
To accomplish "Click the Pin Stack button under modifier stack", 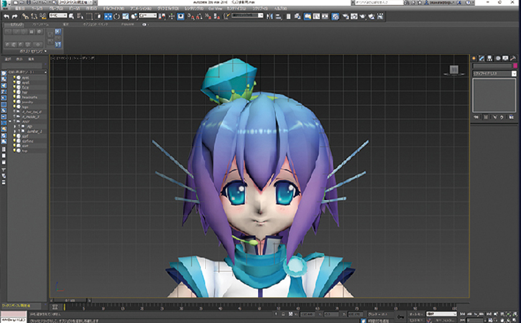I will tap(476, 117).
